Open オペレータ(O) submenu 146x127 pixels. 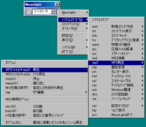[73, 29]
